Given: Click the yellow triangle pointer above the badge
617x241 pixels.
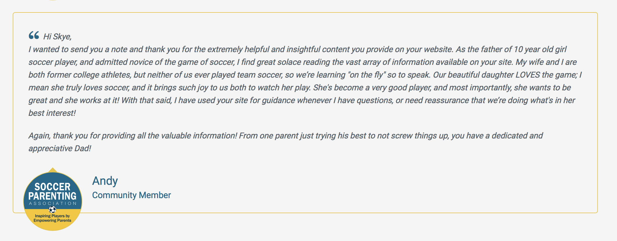Looking at the screenshot, I should click(52, 170).
